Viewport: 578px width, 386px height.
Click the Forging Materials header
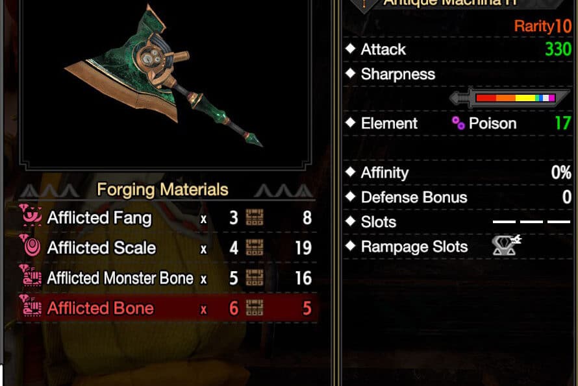coord(162,189)
